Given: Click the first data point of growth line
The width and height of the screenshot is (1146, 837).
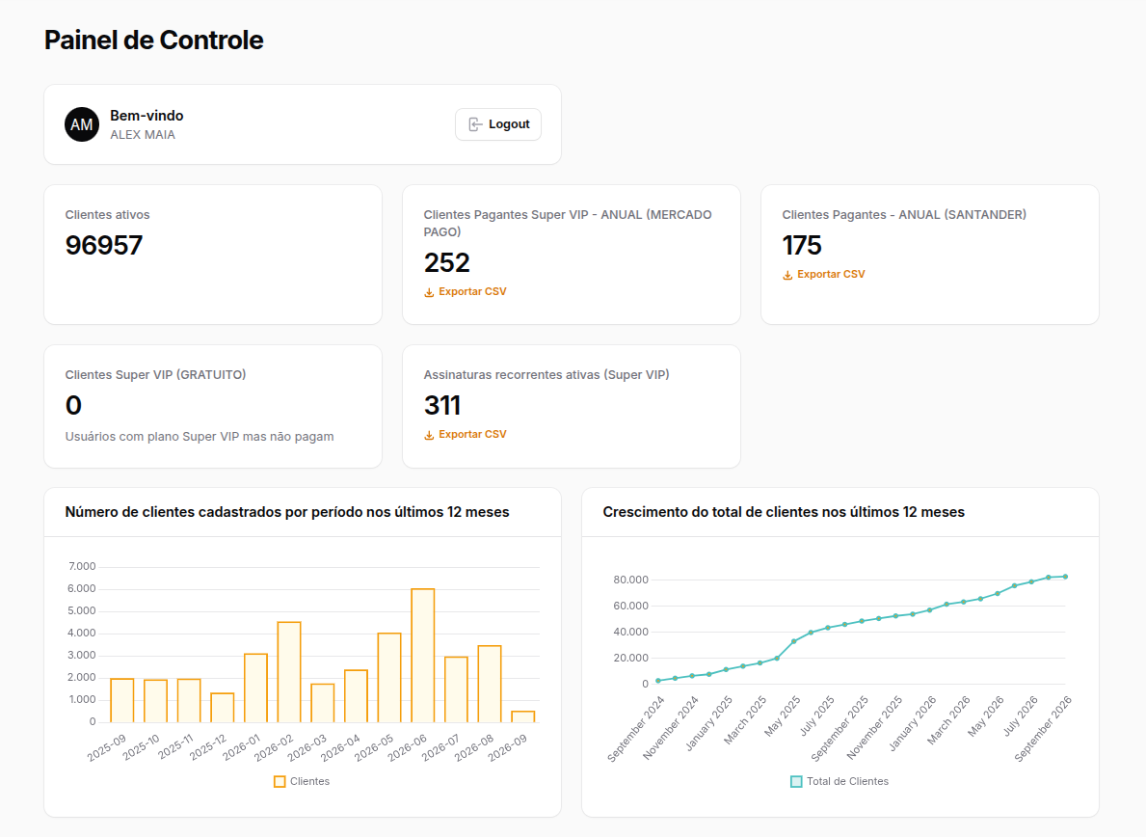Looking at the screenshot, I should click(x=657, y=681).
